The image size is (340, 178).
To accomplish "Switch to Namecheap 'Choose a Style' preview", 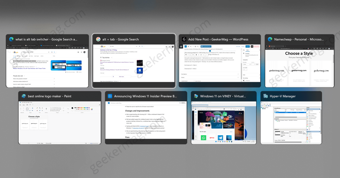I will click(300, 66).
